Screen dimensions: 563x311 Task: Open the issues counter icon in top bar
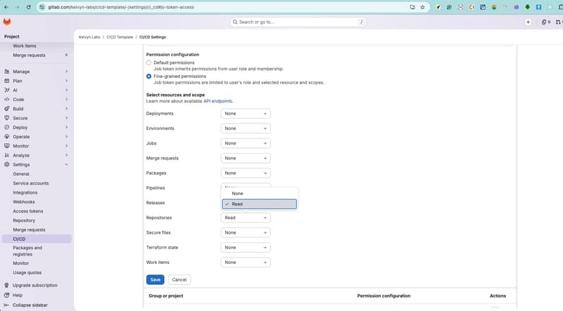(x=546, y=22)
